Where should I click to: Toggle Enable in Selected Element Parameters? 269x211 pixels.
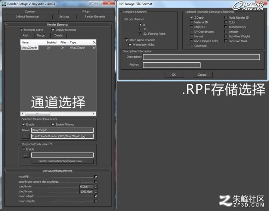point(24,124)
